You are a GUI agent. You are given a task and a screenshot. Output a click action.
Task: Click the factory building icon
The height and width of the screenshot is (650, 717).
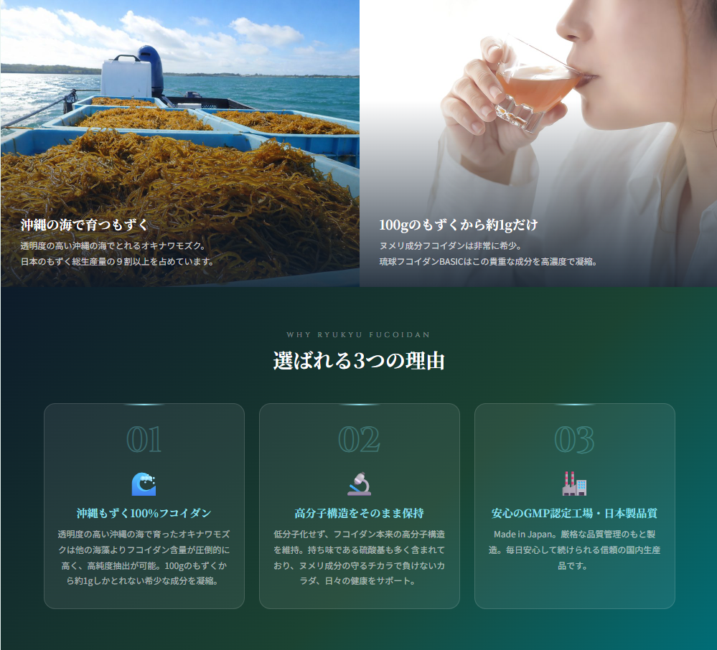click(574, 484)
